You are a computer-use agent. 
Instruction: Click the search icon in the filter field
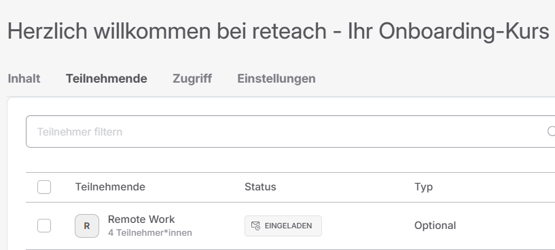coord(551,131)
